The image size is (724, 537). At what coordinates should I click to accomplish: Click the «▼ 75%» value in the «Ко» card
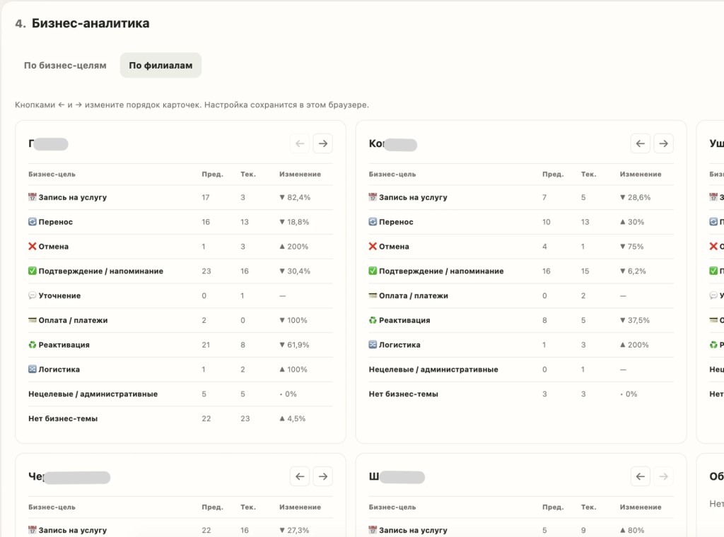pyautogui.click(x=631, y=247)
